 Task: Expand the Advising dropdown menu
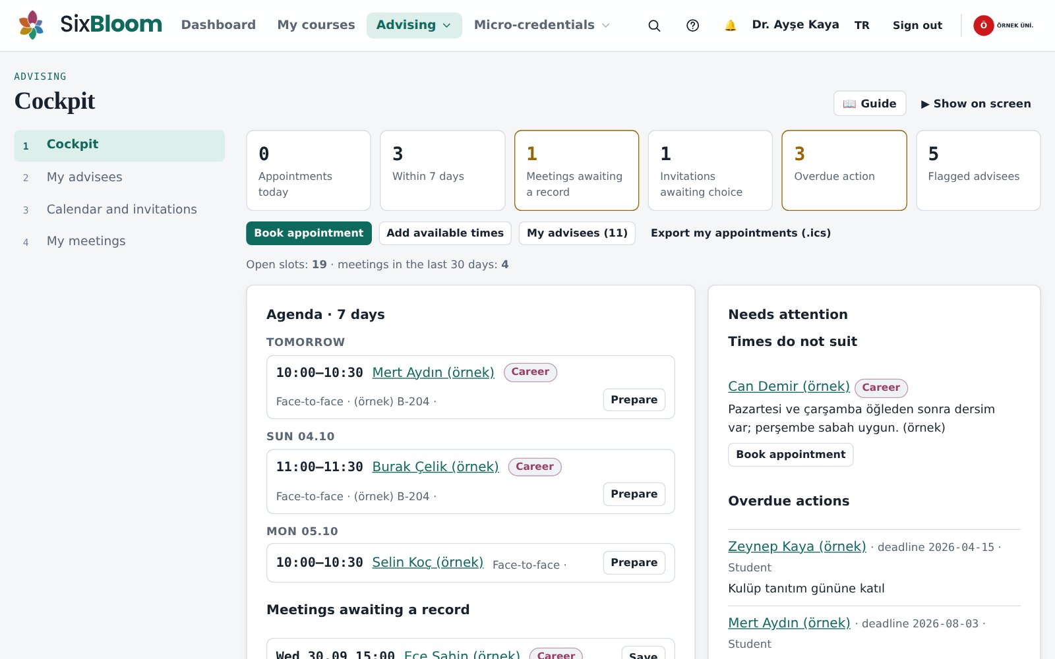(414, 25)
